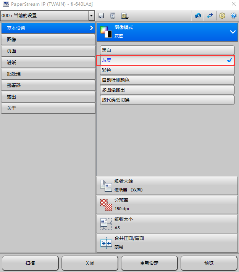The image size is (239, 272).
Task: Switch to the 批处理 category
Action: pos(48,74)
